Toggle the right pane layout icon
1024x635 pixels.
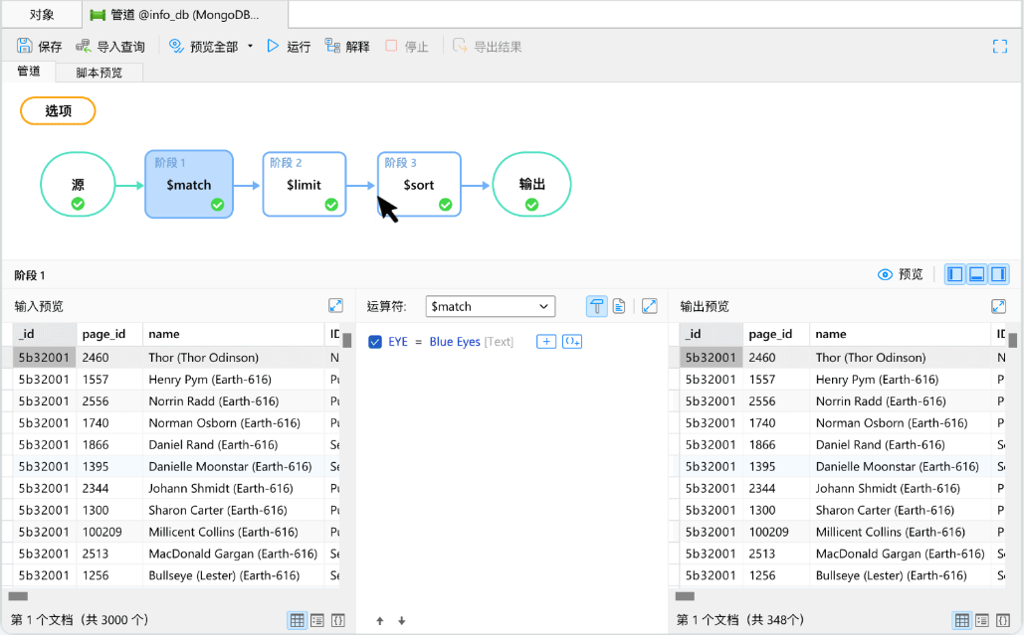click(x=998, y=274)
